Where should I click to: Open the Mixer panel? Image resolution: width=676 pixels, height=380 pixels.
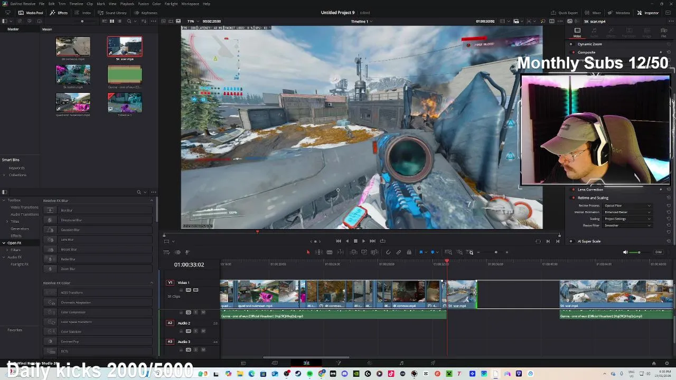point(593,13)
